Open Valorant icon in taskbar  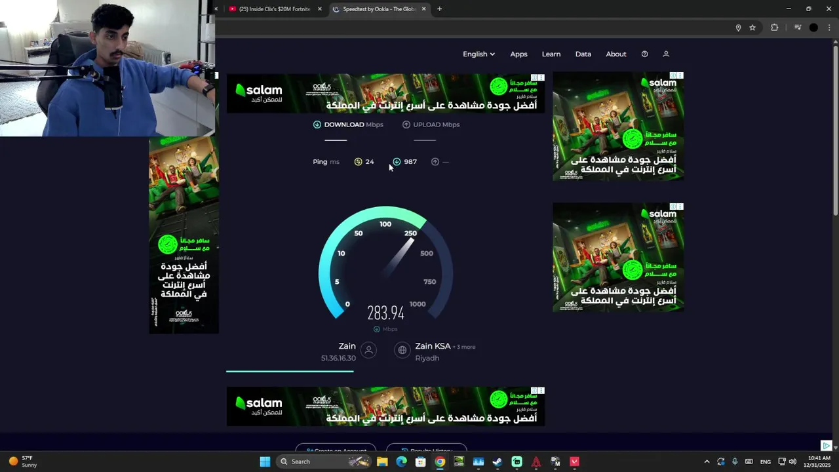point(574,462)
